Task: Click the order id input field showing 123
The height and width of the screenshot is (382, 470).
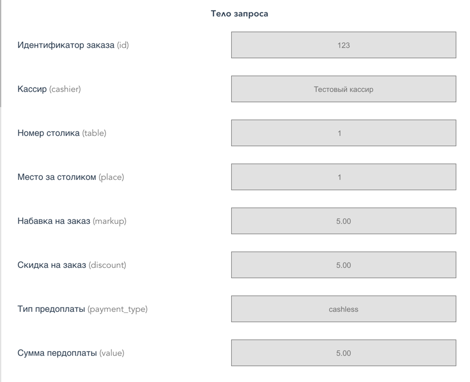Action: coord(343,45)
